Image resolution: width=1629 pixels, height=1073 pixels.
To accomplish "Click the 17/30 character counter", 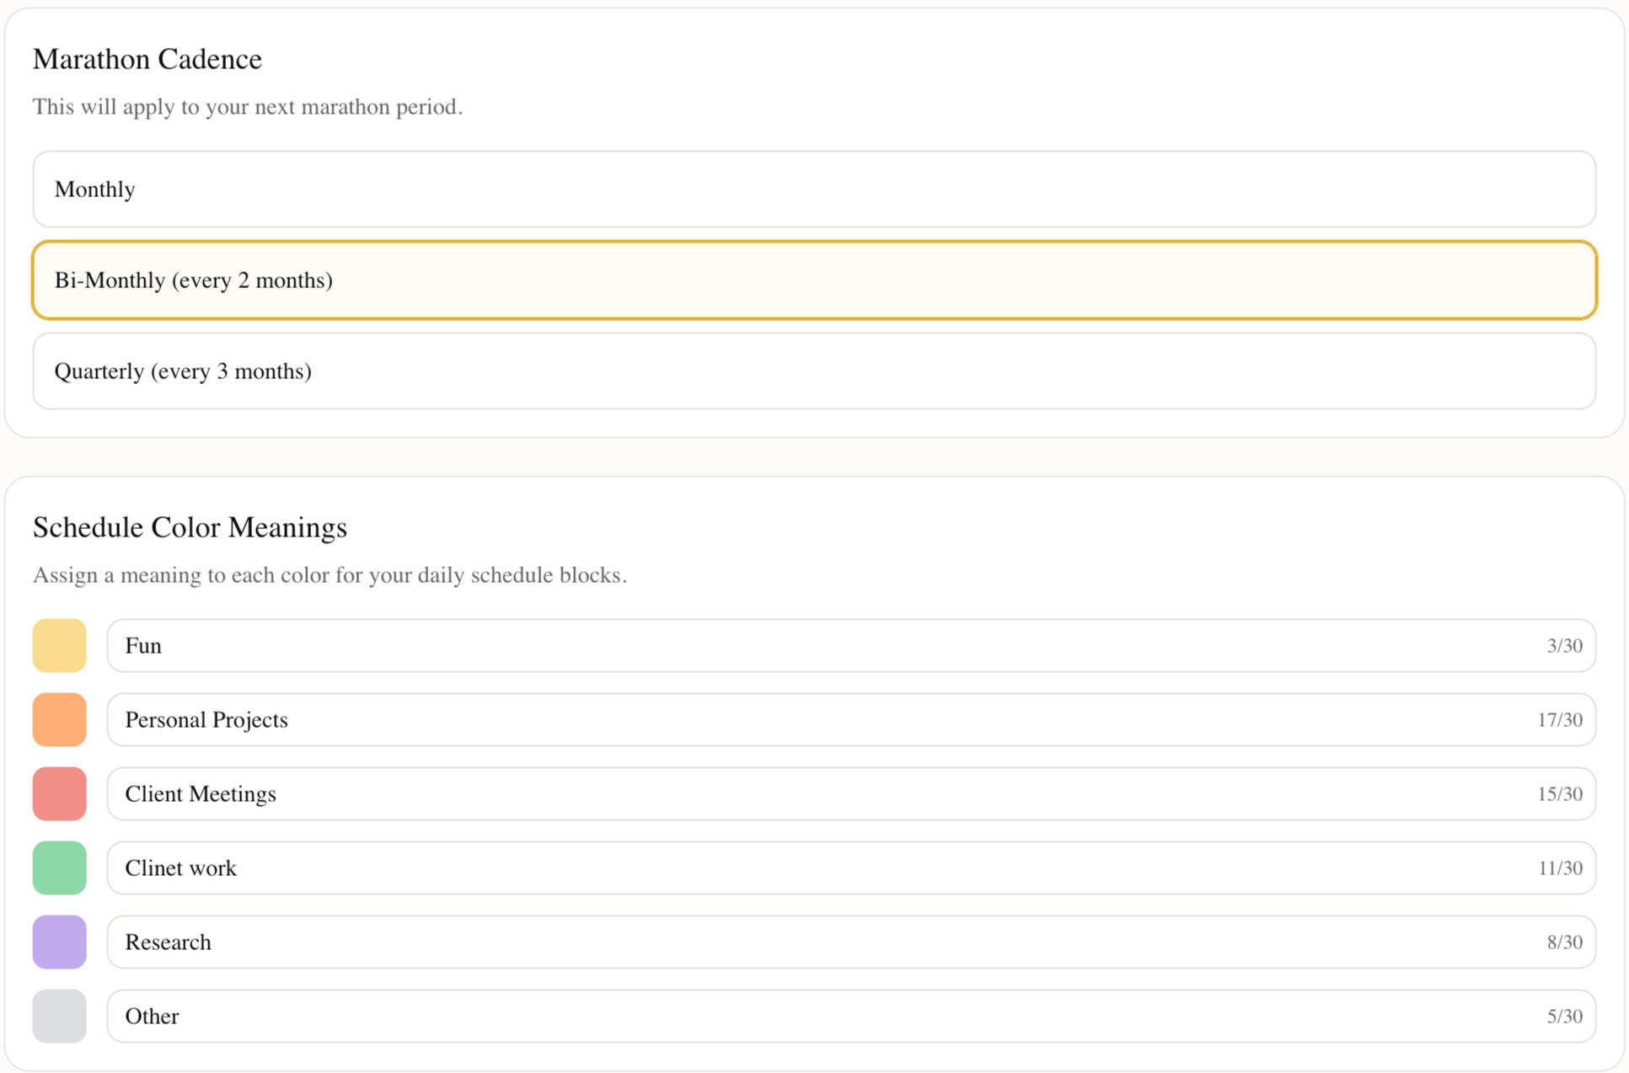I will [x=1559, y=720].
